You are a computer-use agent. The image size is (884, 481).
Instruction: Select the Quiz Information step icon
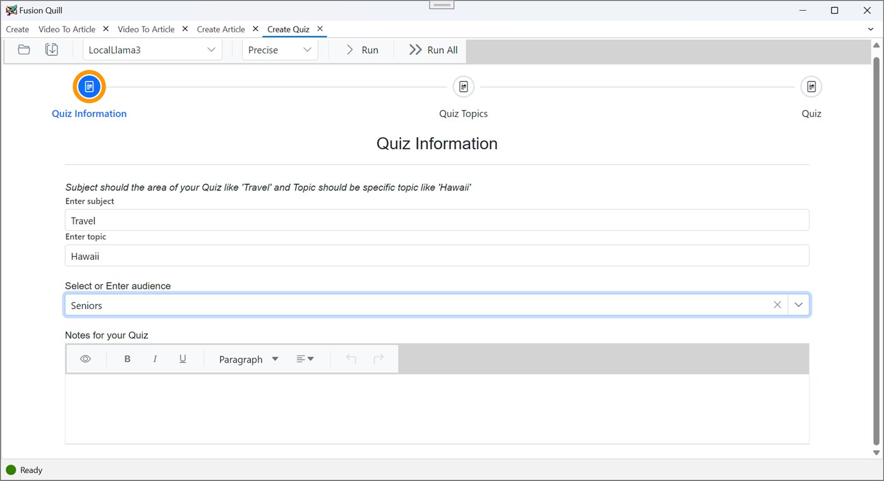88,87
